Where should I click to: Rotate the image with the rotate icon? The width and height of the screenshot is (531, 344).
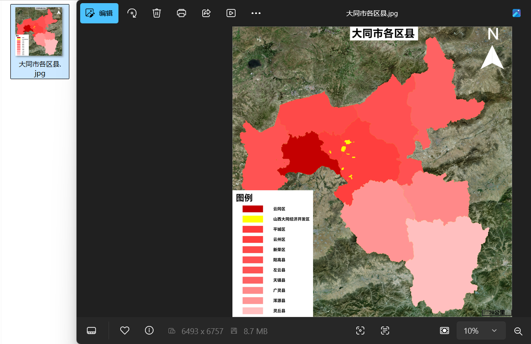click(132, 13)
